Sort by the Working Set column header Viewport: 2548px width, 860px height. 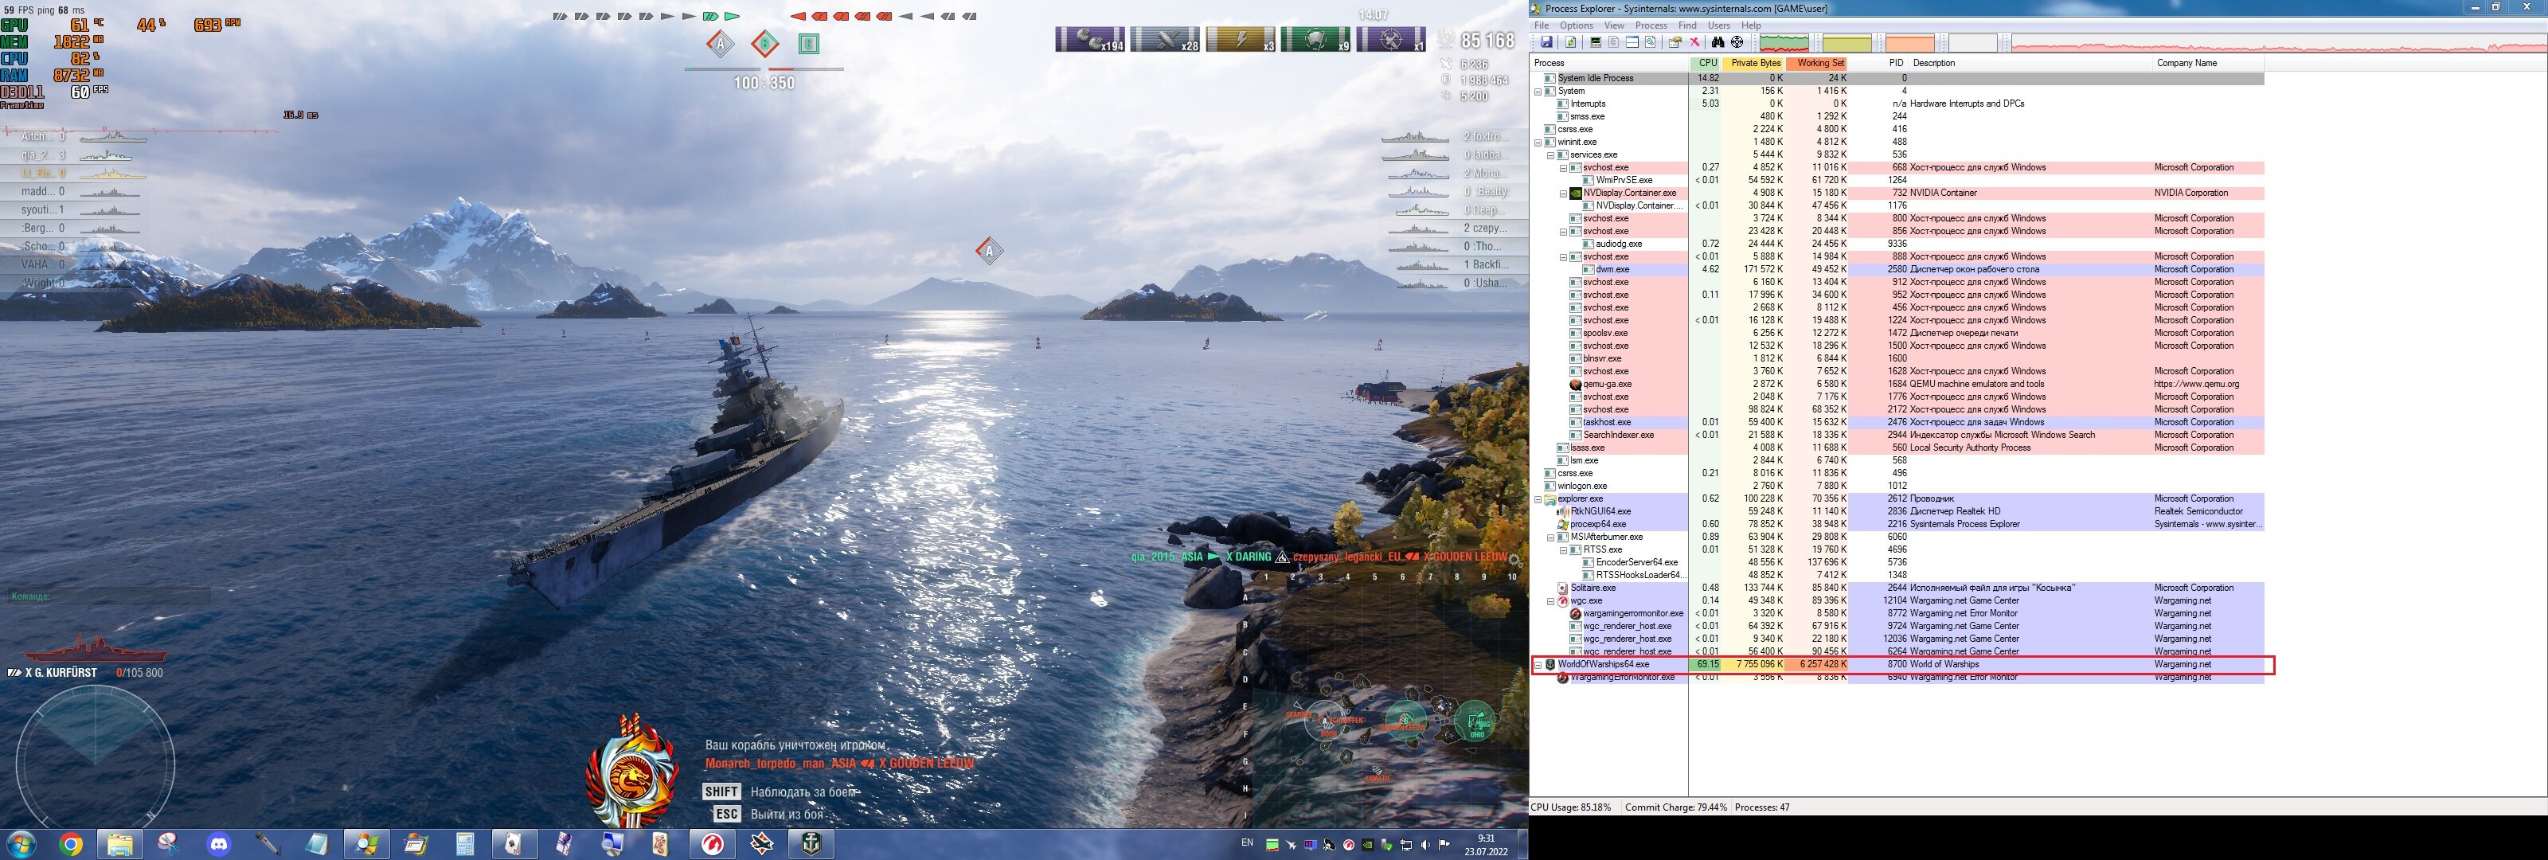pos(1818,64)
